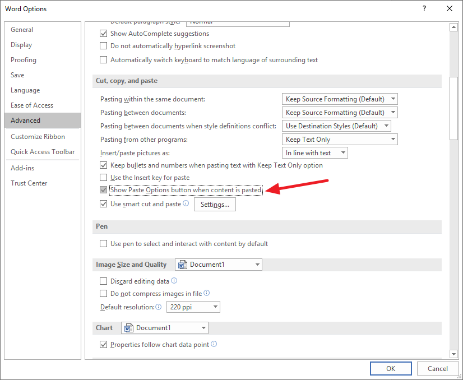Click the Cut, copy, and paste heading
This screenshot has height=380, width=463.
pos(127,81)
